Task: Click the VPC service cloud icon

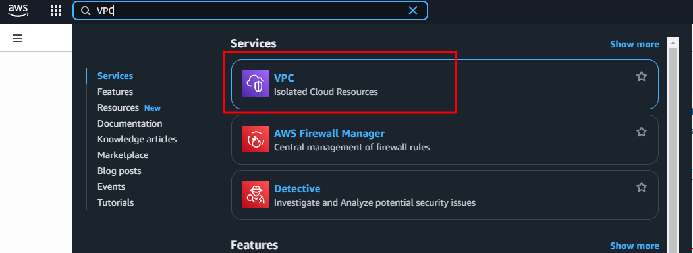Action: point(256,84)
